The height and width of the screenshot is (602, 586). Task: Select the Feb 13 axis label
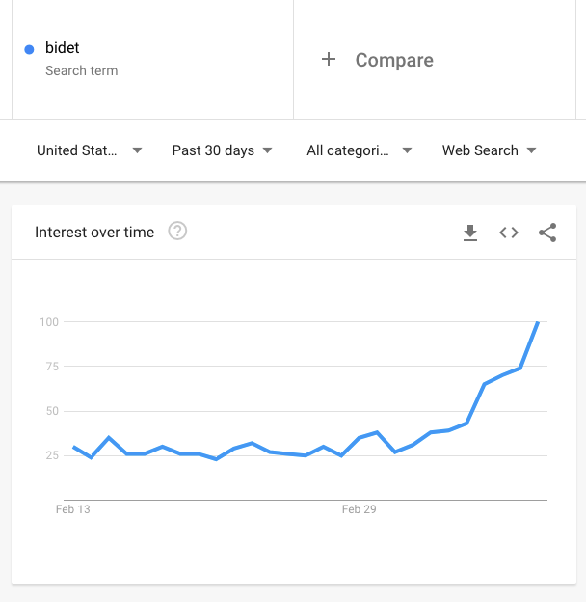pos(73,509)
